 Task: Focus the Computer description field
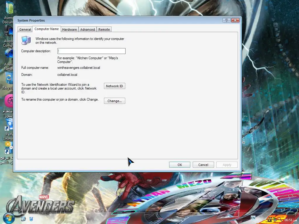point(91,51)
